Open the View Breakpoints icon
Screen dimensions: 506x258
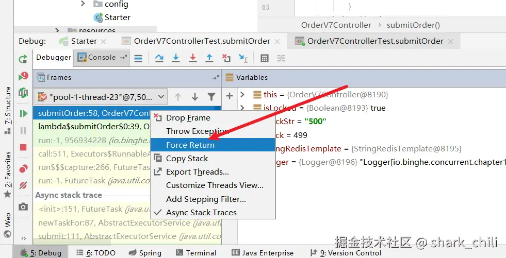pos(23,168)
